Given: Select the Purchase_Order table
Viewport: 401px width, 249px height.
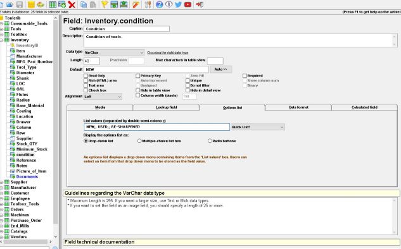Looking at the screenshot, I should click(26, 221).
